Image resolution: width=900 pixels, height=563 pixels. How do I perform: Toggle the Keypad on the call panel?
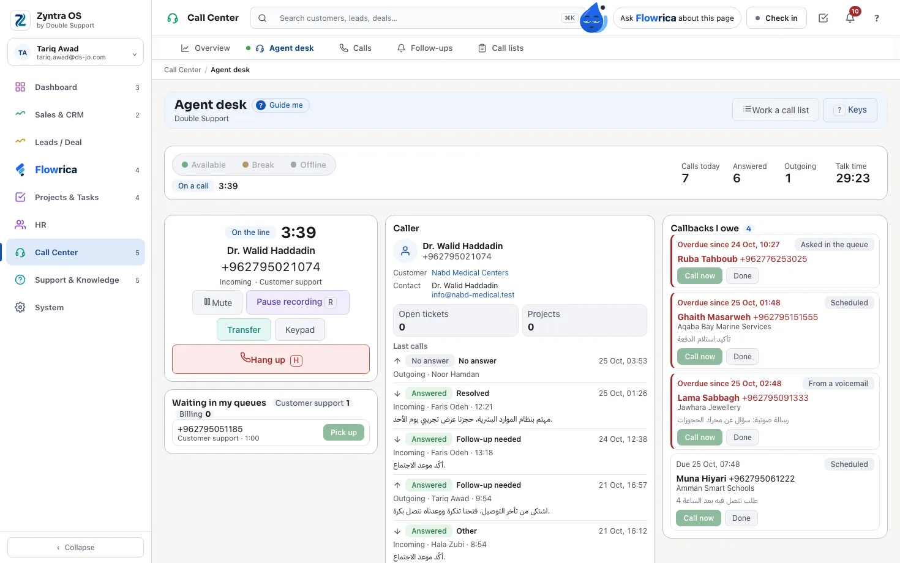coord(300,330)
